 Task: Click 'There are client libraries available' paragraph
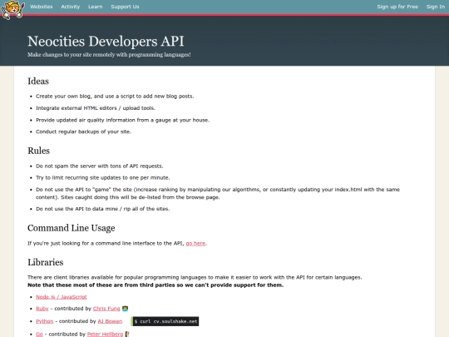pos(195,277)
